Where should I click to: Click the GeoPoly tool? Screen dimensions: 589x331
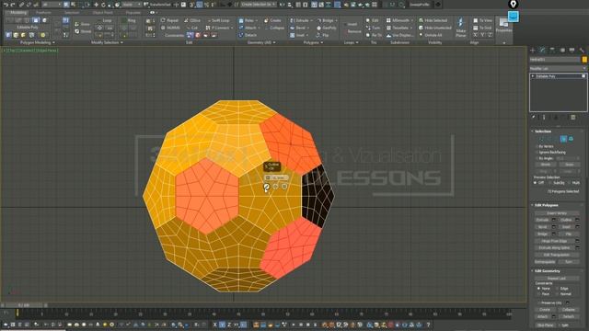(327, 28)
